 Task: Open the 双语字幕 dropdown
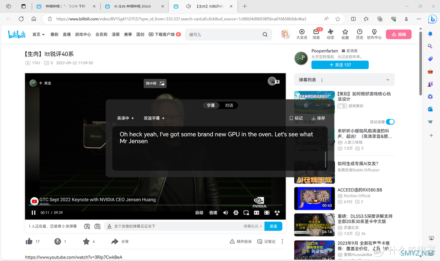tap(154, 118)
